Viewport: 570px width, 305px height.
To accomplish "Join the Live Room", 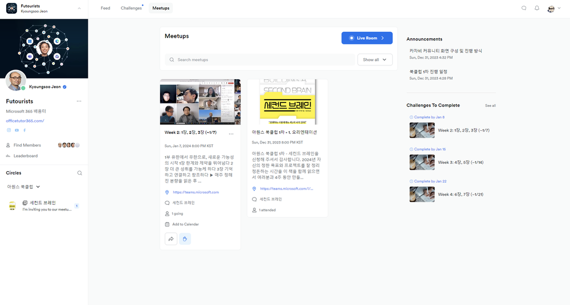I will (367, 38).
